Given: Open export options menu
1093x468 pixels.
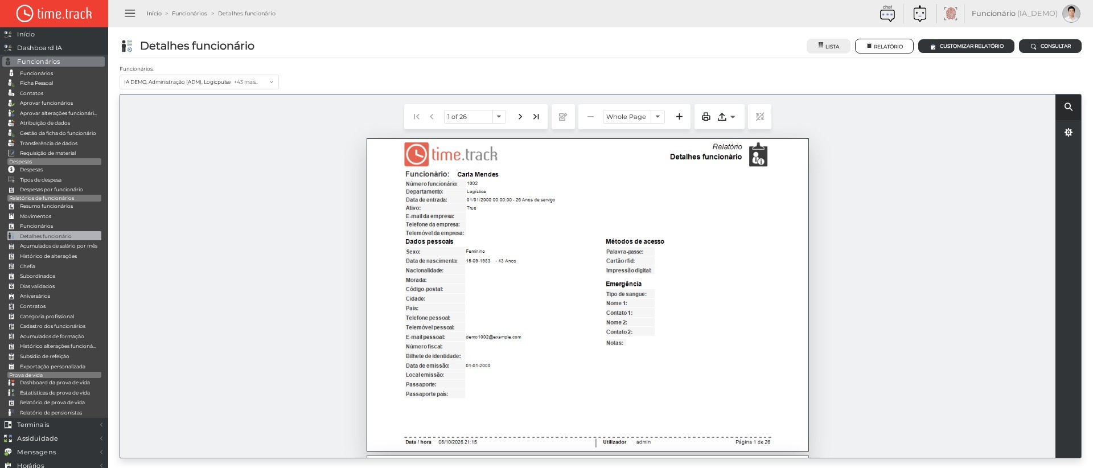Looking at the screenshot, I should pyautogui.click(x=726, y=117).
